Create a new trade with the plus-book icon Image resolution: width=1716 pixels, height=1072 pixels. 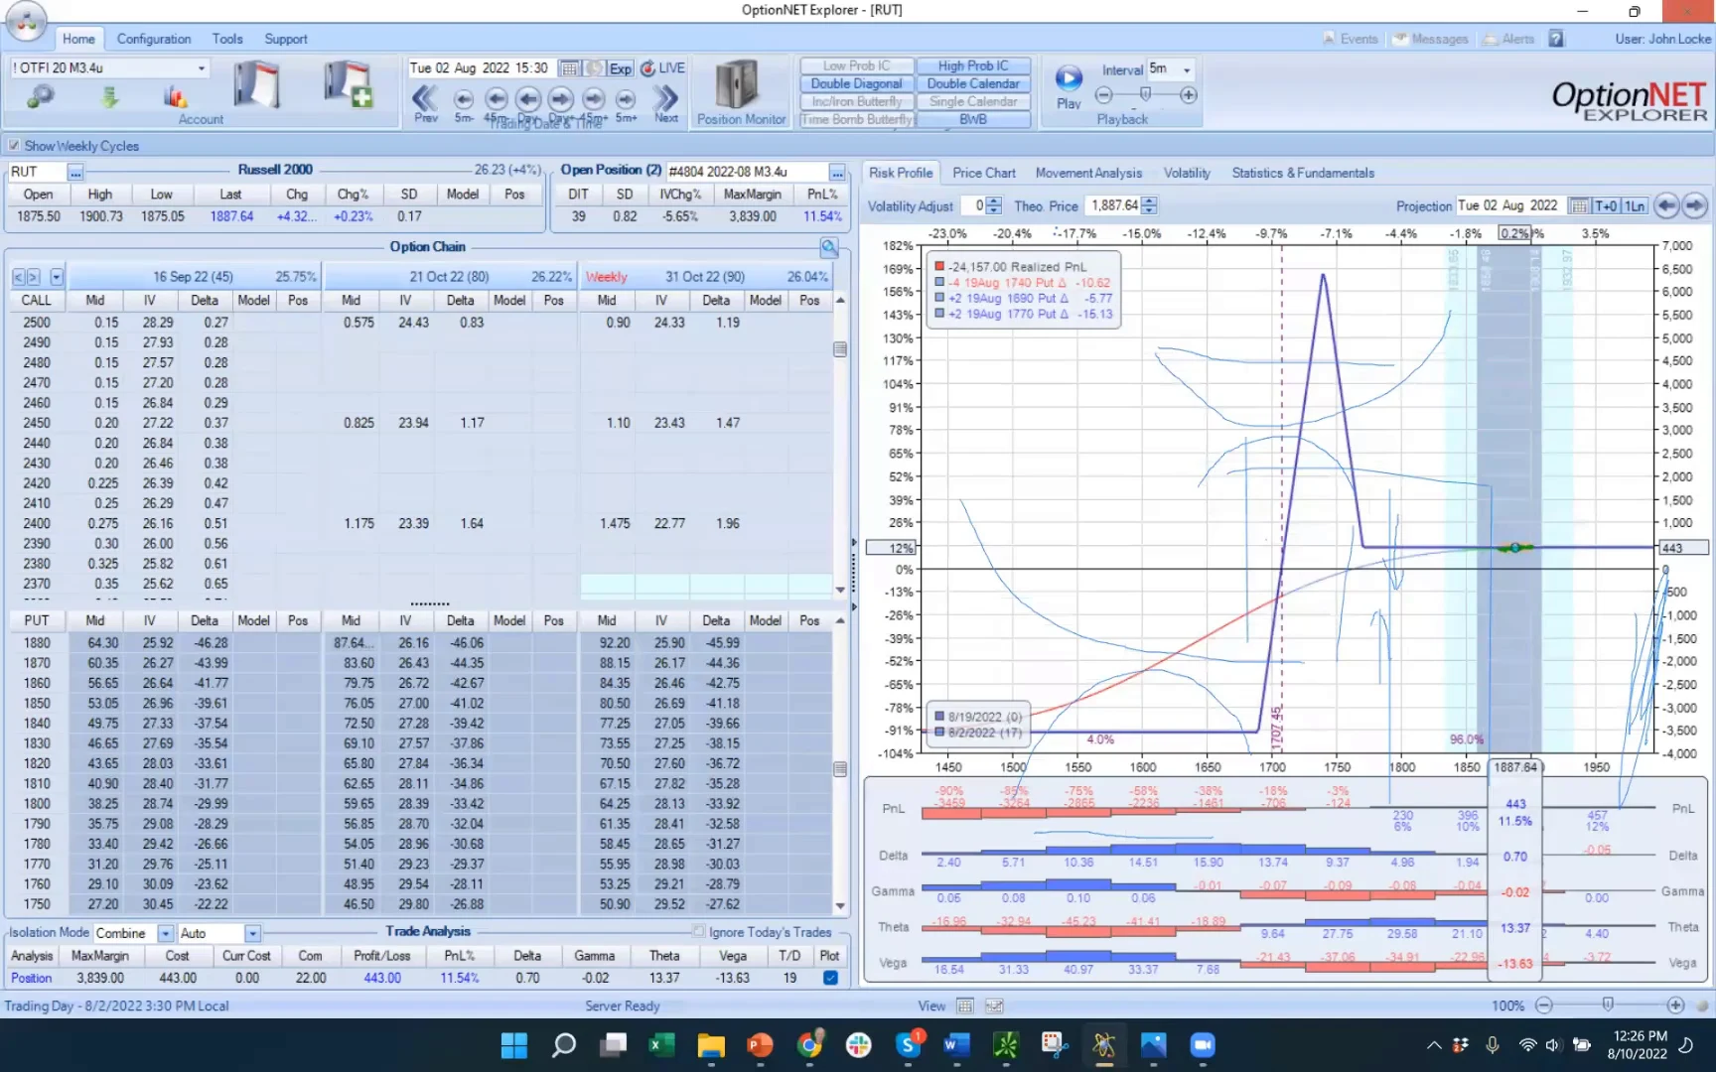tap(348, 84)
